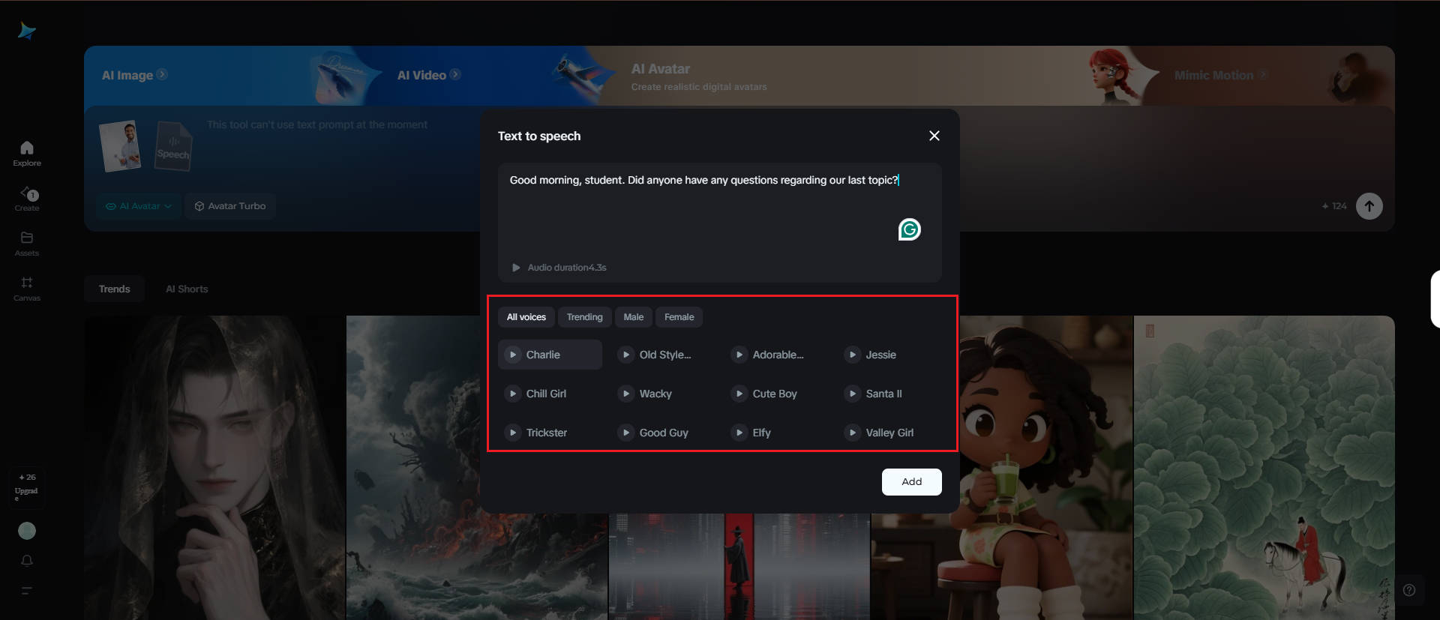The width and height of the screenshot is (1440, 620).
Task: Open the AI Avatar banner
Action: pyautogui.click(x=697, y=76)
